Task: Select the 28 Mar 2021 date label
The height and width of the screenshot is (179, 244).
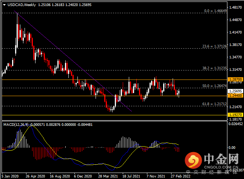Action: pyautogui.click(x=108, y=176)
